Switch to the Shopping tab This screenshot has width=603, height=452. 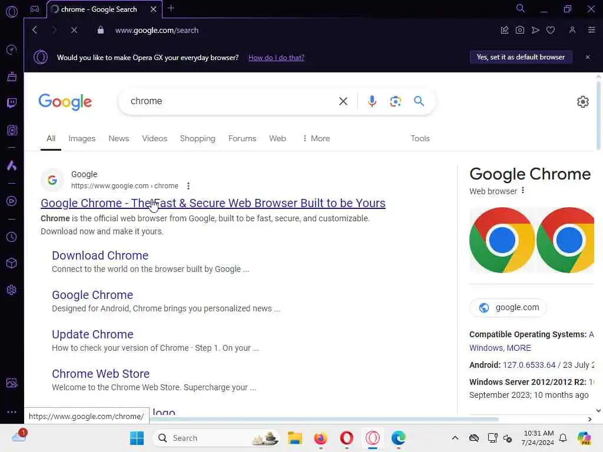198,138
